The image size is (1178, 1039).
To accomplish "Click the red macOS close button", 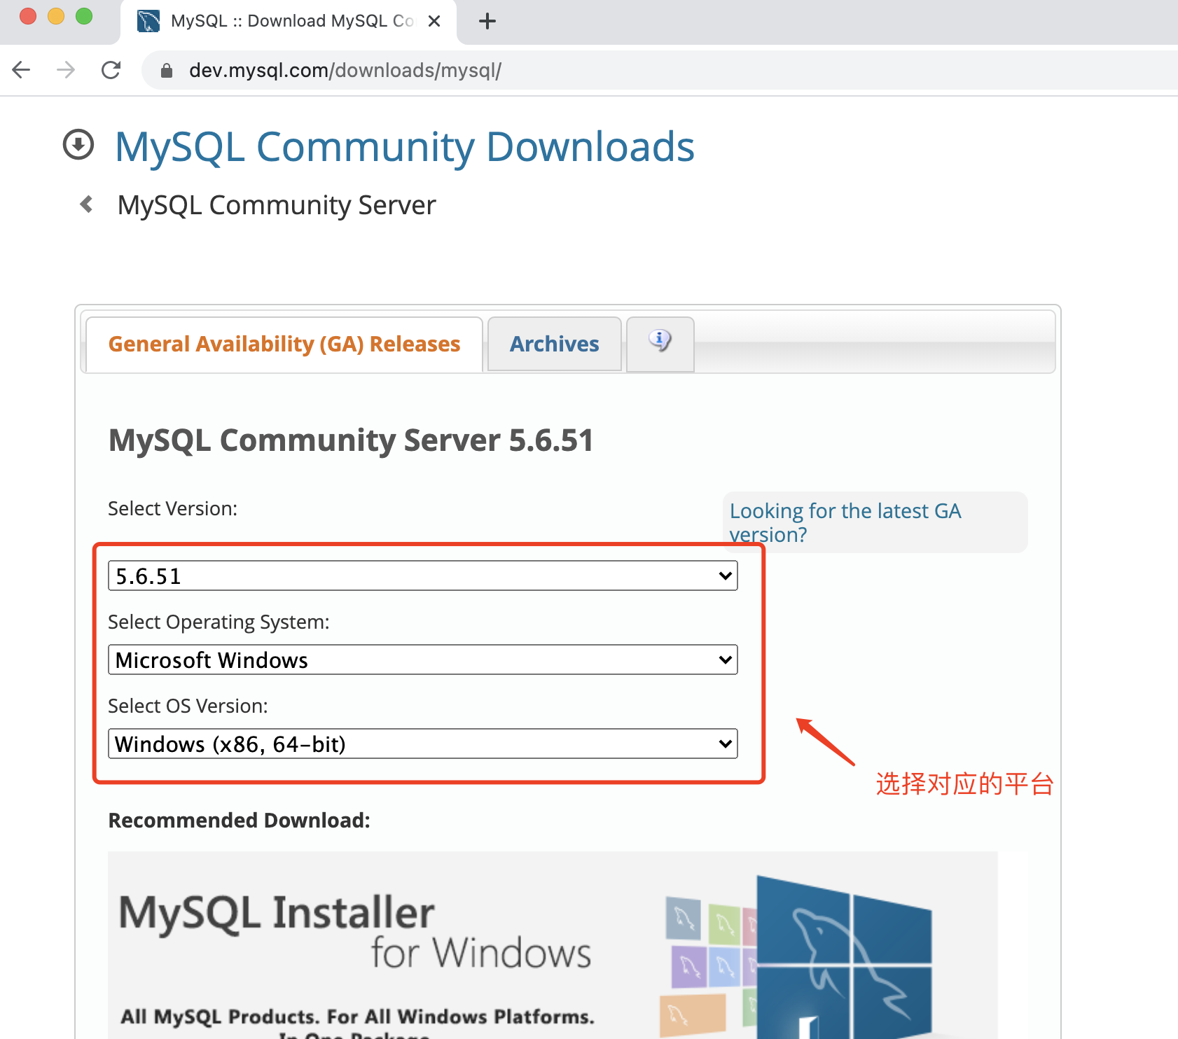I will (x=28, y=16).
